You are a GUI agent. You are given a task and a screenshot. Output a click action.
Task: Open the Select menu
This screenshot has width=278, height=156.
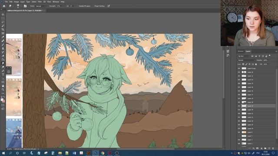34,2
